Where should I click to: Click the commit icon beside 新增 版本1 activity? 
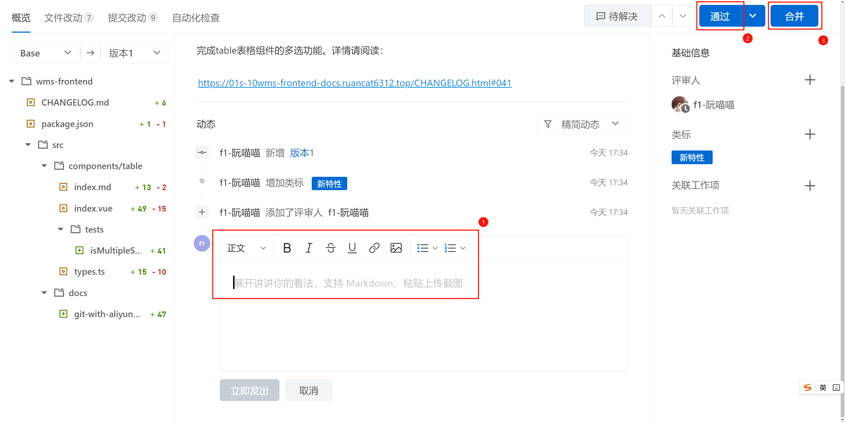202,152
